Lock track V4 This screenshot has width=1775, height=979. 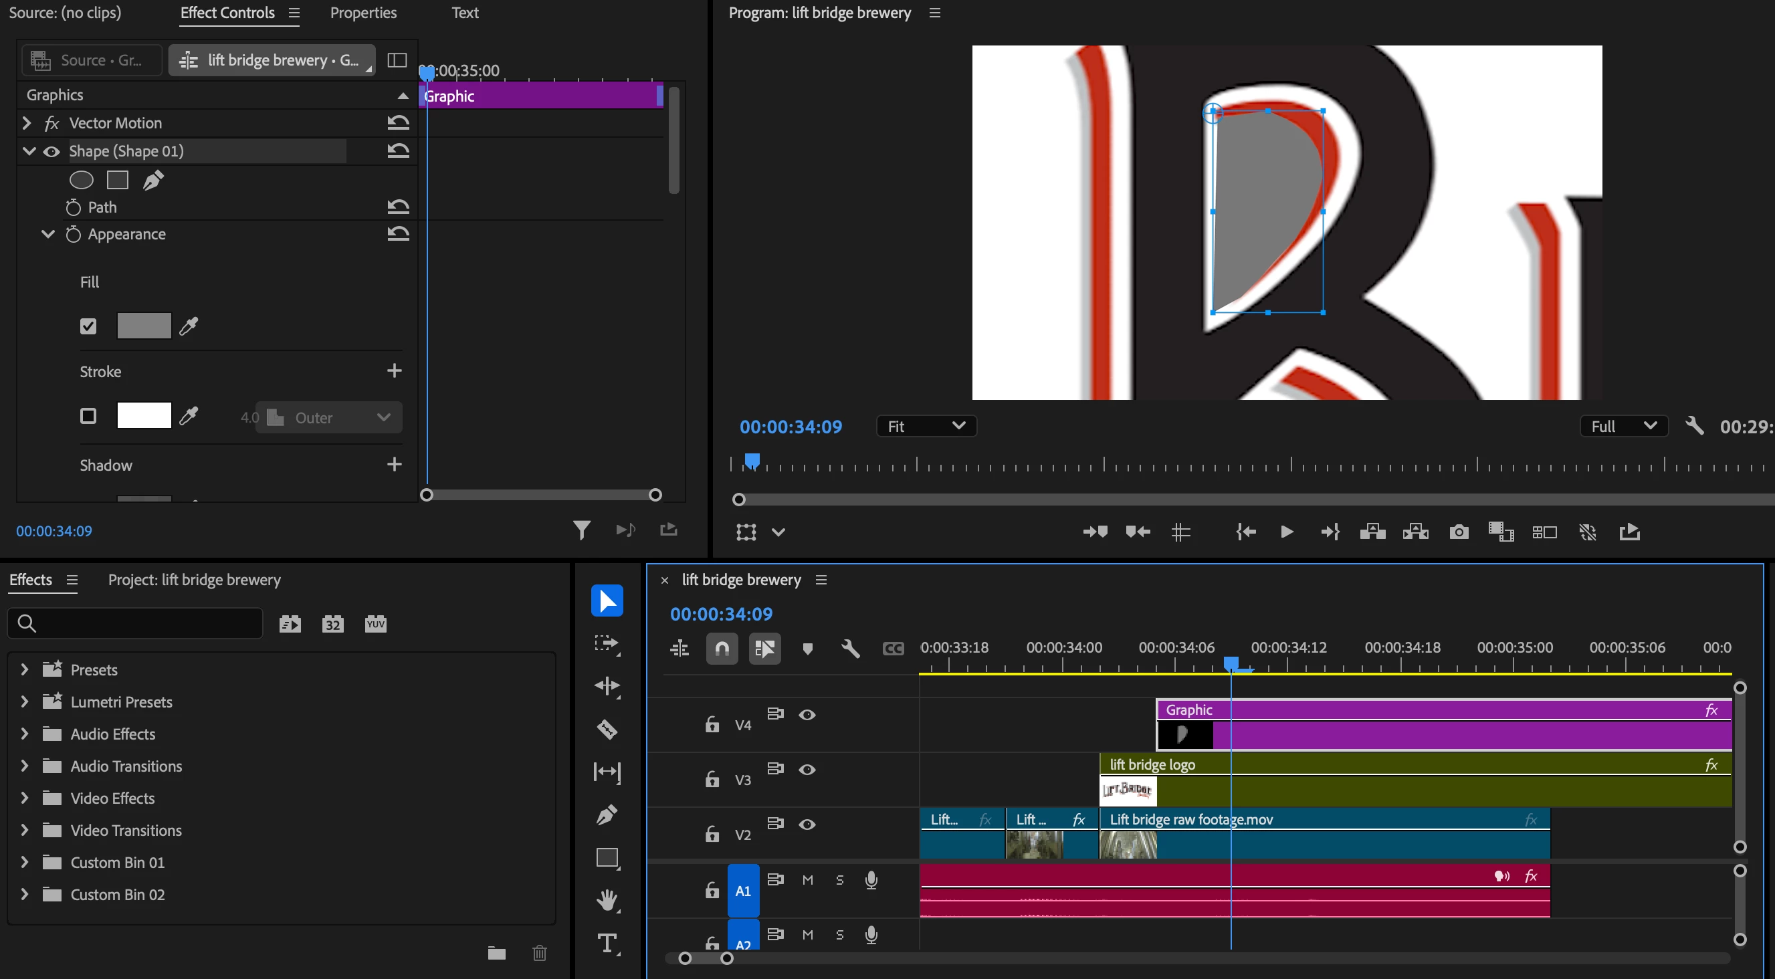pos(712,724)
